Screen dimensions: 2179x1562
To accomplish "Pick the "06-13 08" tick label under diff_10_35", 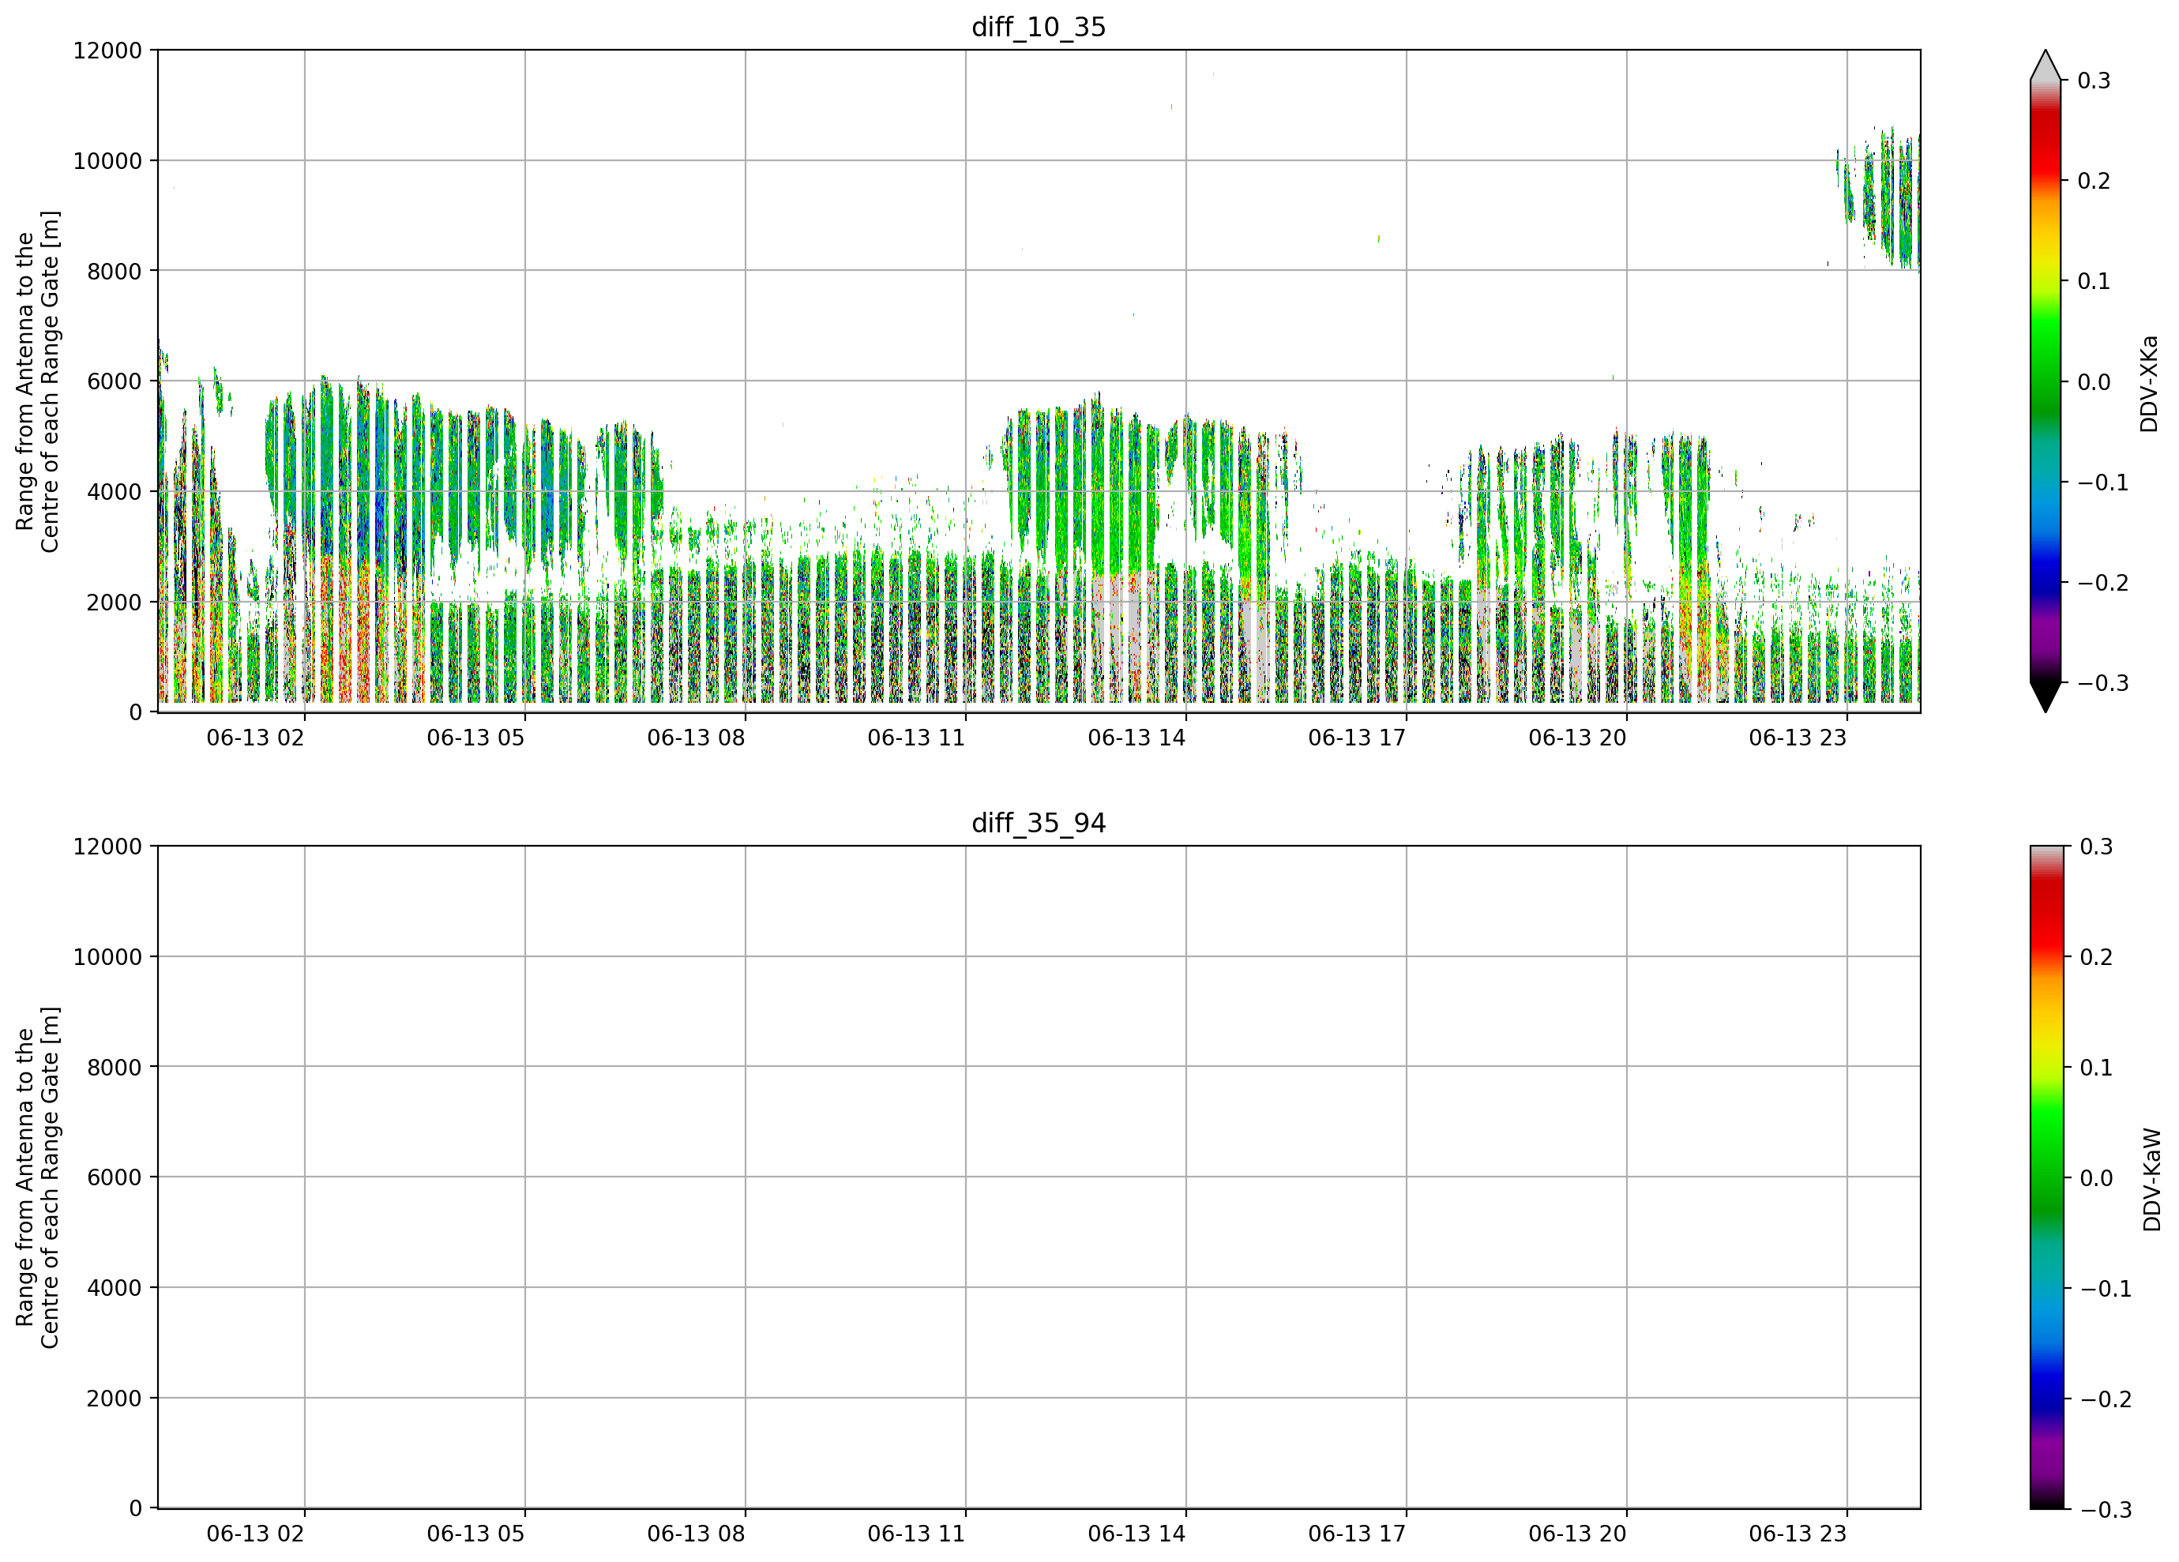I will tap(696, 738).
